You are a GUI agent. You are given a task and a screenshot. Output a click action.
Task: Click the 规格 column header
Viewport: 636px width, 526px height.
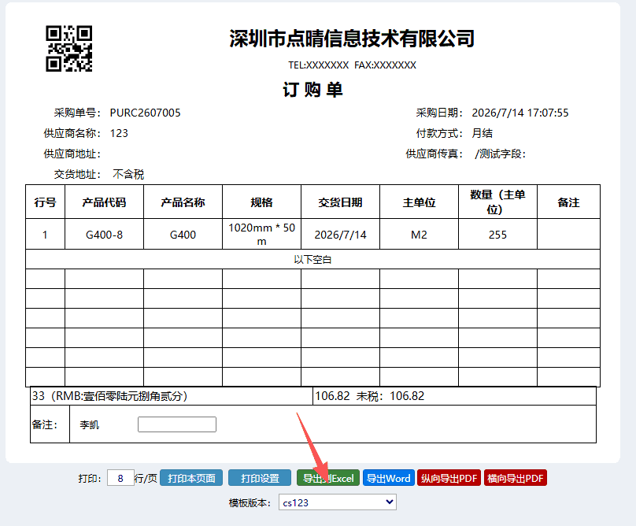pyautogui.click(x=261, y=202)
